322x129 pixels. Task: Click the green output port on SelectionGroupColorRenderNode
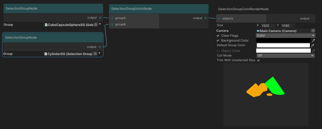[x=313, y=18]
